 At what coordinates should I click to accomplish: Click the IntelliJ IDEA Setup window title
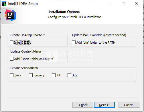[x=23, y=4]
